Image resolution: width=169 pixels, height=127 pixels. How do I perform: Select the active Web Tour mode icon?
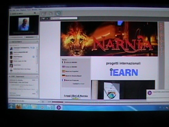[x=58, y=13]
